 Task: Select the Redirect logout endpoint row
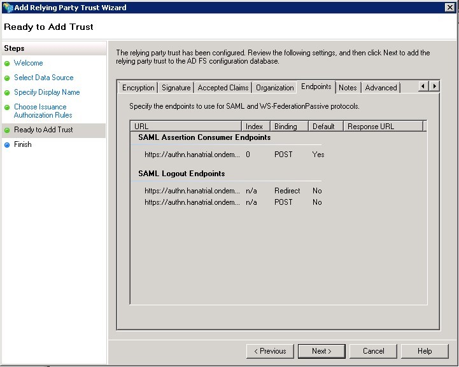click(x=192, y=191)
